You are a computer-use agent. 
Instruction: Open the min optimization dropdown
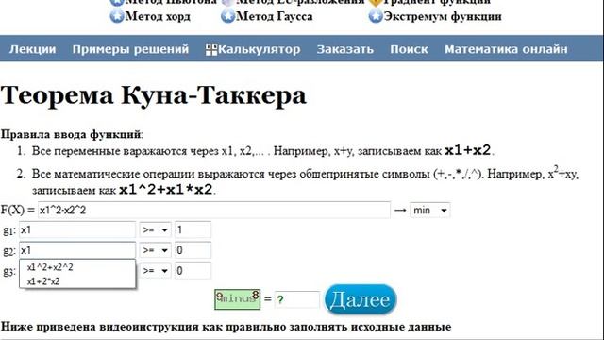[x=430, y=210]
